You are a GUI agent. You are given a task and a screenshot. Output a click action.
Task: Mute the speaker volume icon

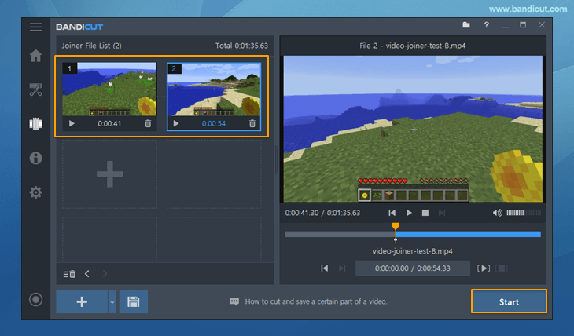tap(497, 213)
